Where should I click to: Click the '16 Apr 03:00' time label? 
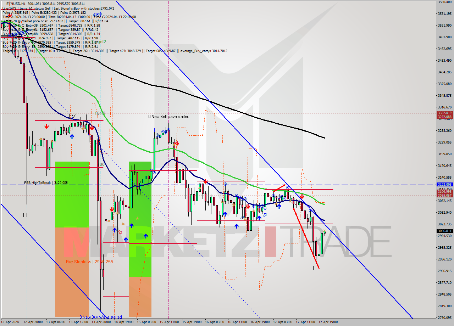214,322
